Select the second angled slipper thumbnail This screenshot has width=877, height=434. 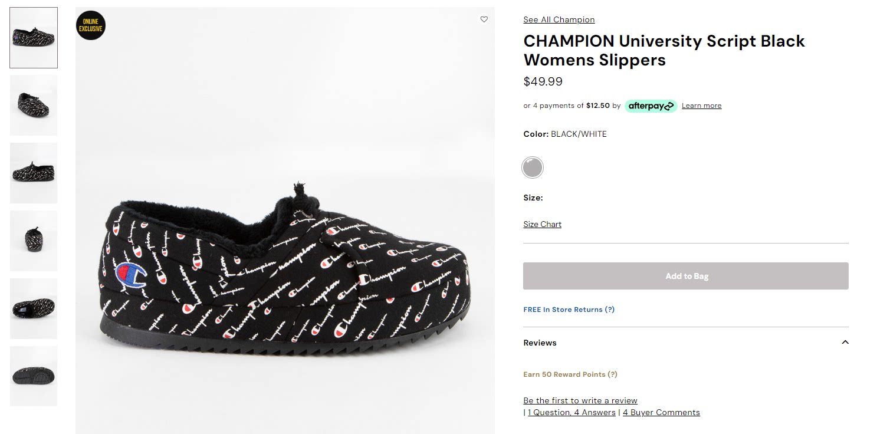pos(34,105)
